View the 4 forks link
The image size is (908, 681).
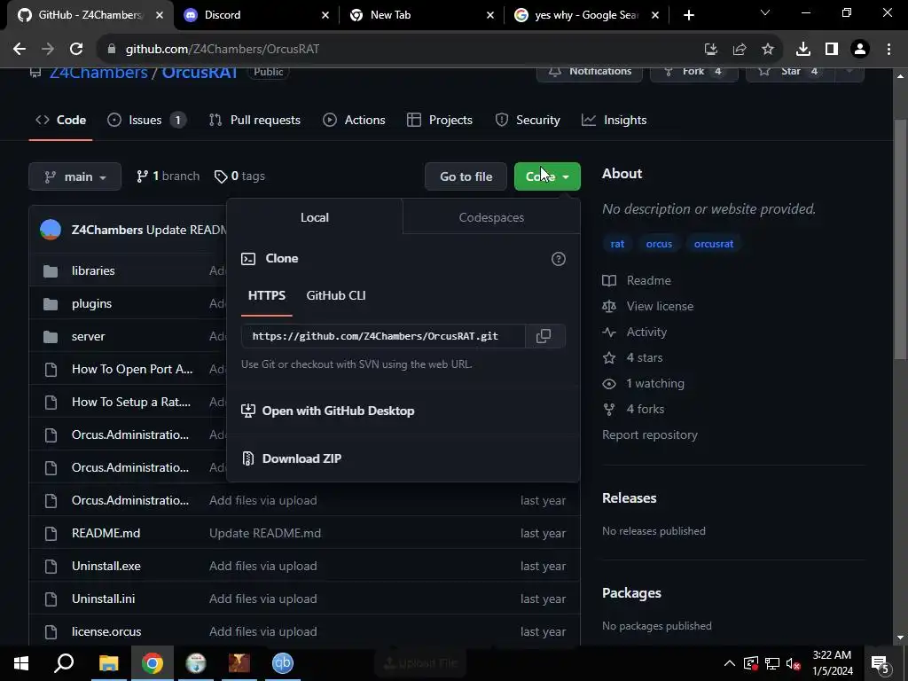pyautogui.click(x=633, y=409)
